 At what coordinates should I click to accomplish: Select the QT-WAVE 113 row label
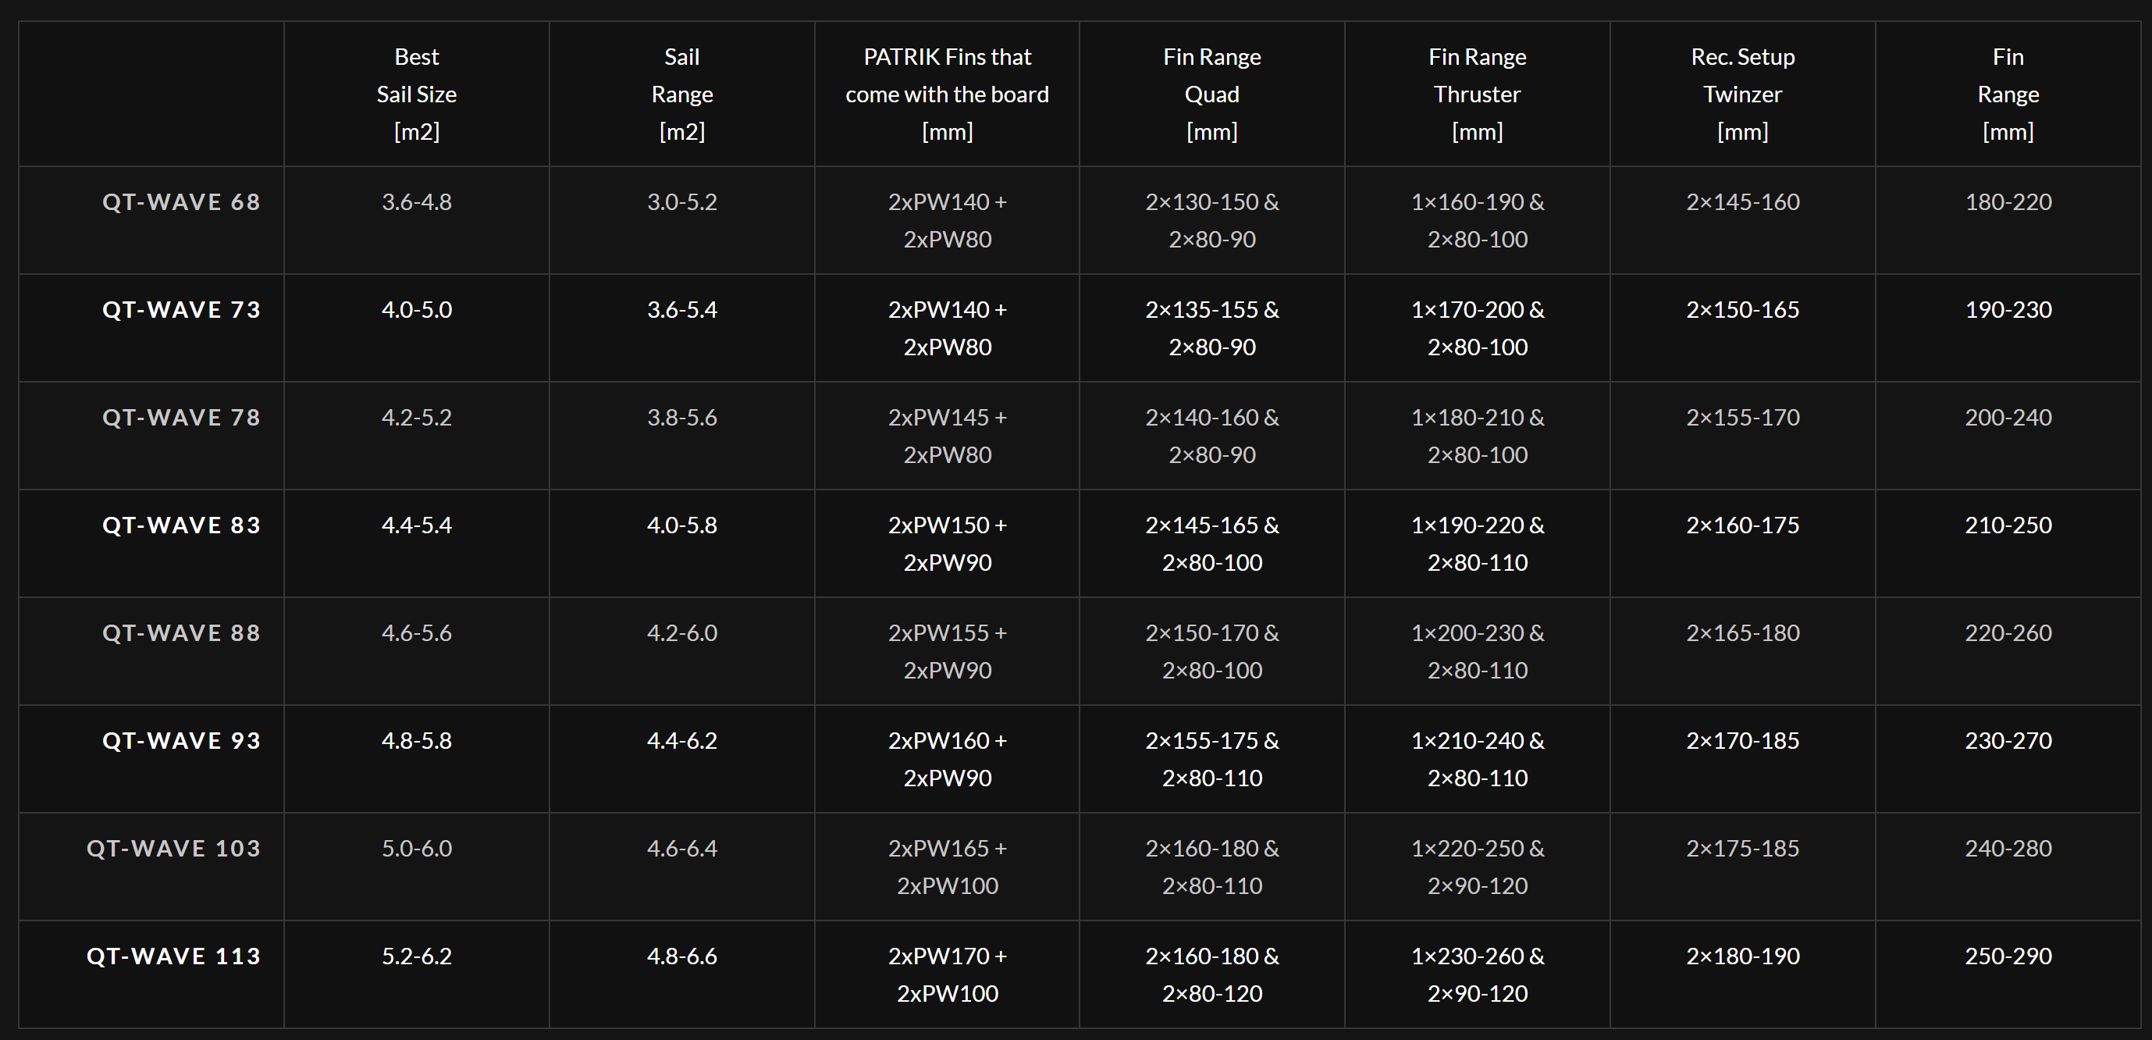(x=173, y=956)
